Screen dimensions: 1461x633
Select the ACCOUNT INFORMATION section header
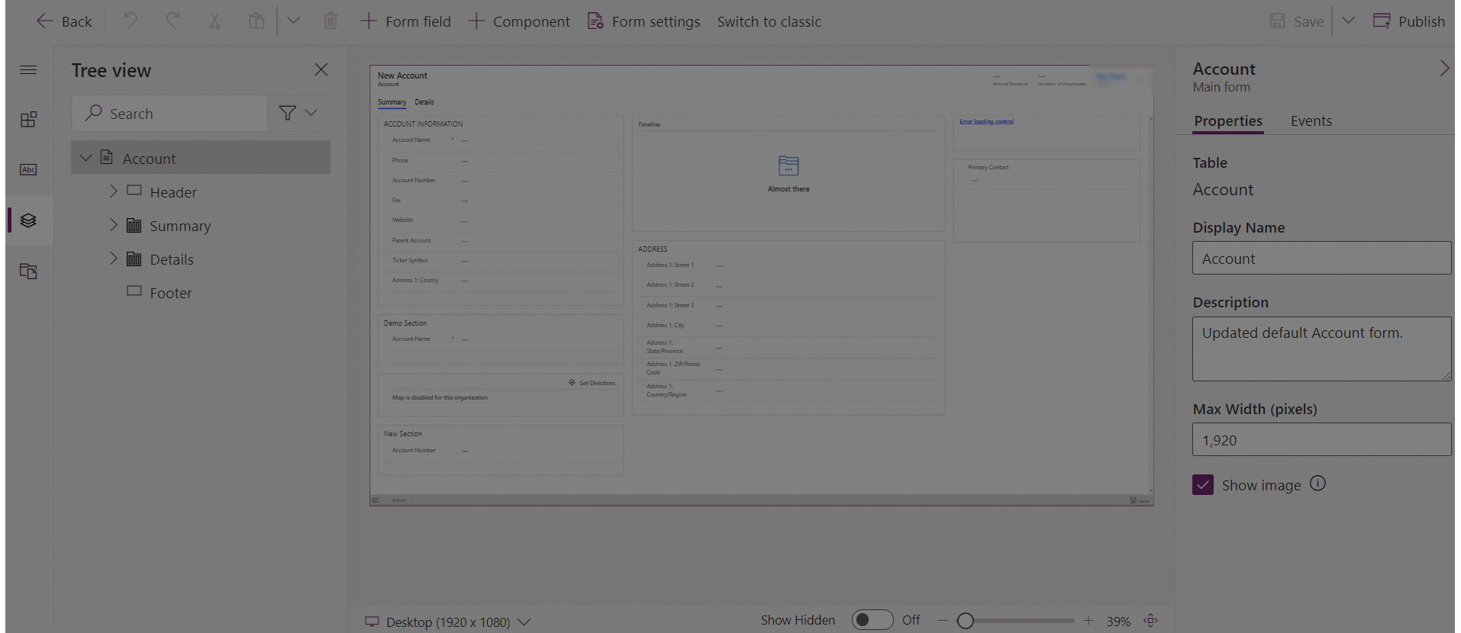coord(423,124)
